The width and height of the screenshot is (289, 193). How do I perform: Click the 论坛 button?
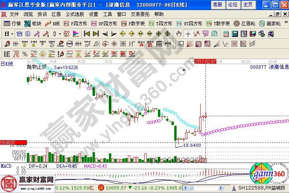pos(233,5)
